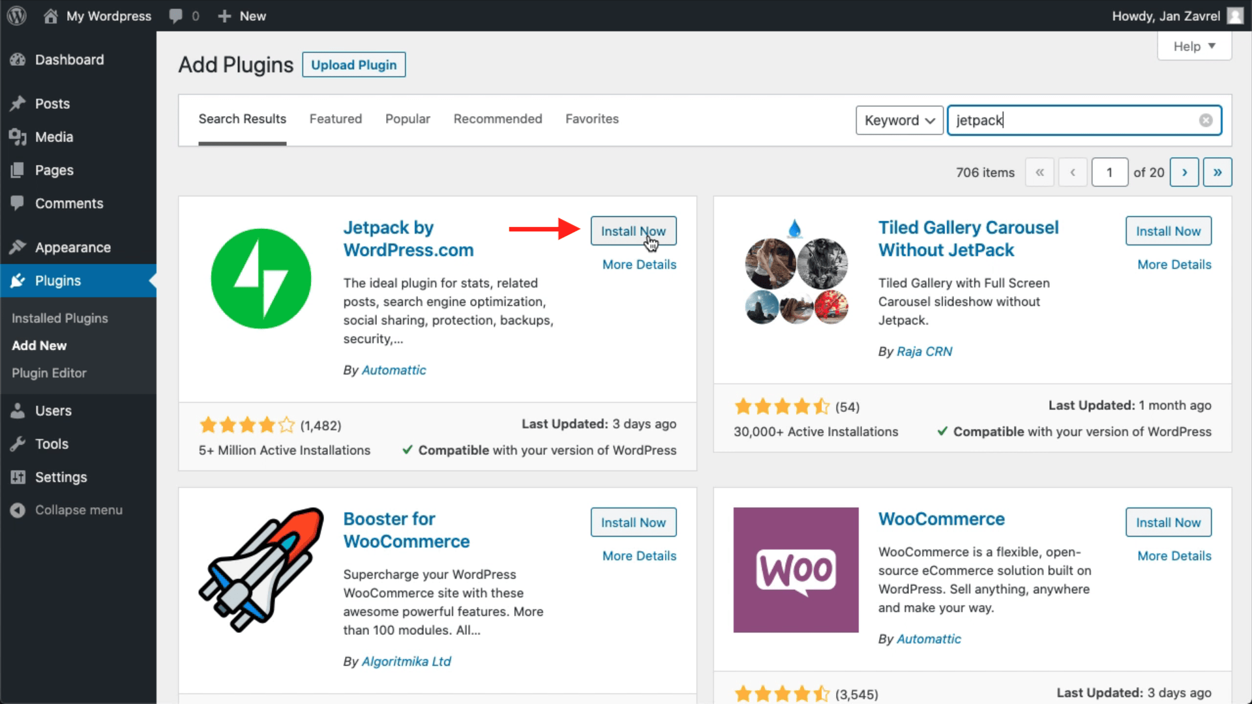Install the WooCommerce plugin
The width and height of the screenshot is (1252, 704).
point(1168,522)
